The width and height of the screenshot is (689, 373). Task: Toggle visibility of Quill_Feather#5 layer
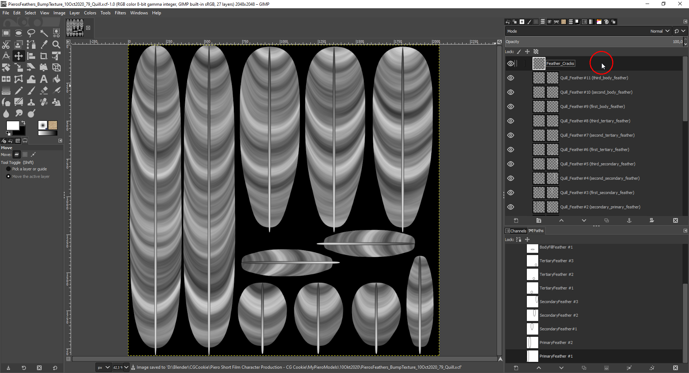pos(511,164)
